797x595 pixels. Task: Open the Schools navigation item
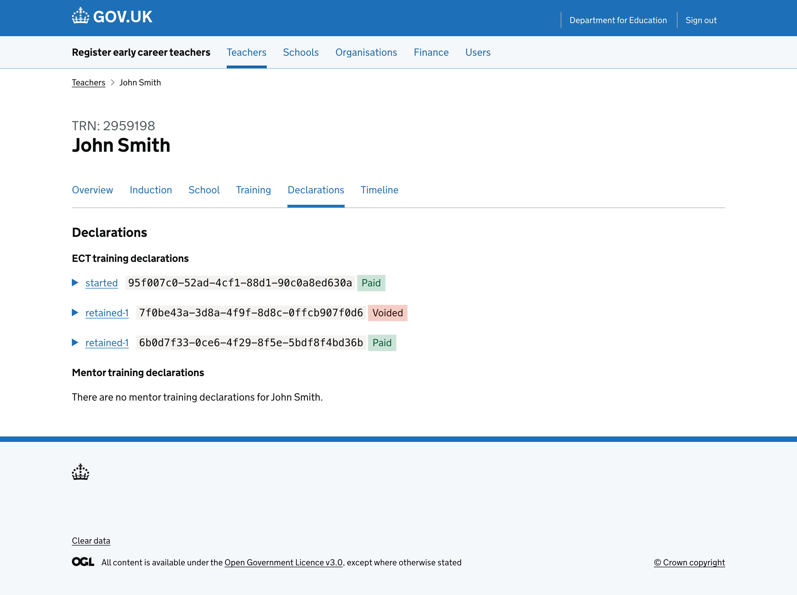(x=301, y=52)
